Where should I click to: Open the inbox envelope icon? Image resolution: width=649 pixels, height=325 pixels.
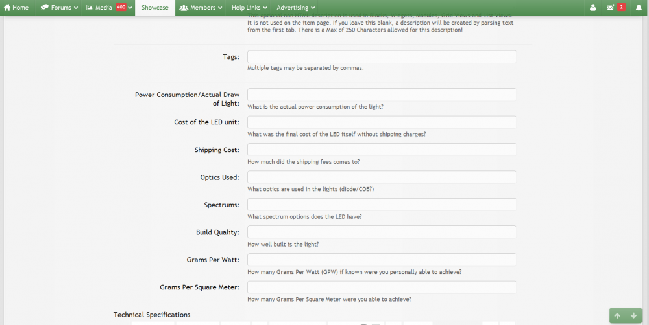point(610,8)
